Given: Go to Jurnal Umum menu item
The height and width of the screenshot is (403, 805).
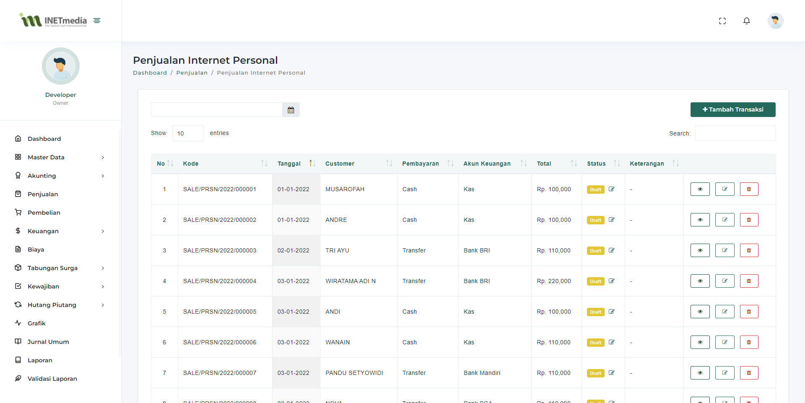Looking at the screenshot, I should 48,342.
